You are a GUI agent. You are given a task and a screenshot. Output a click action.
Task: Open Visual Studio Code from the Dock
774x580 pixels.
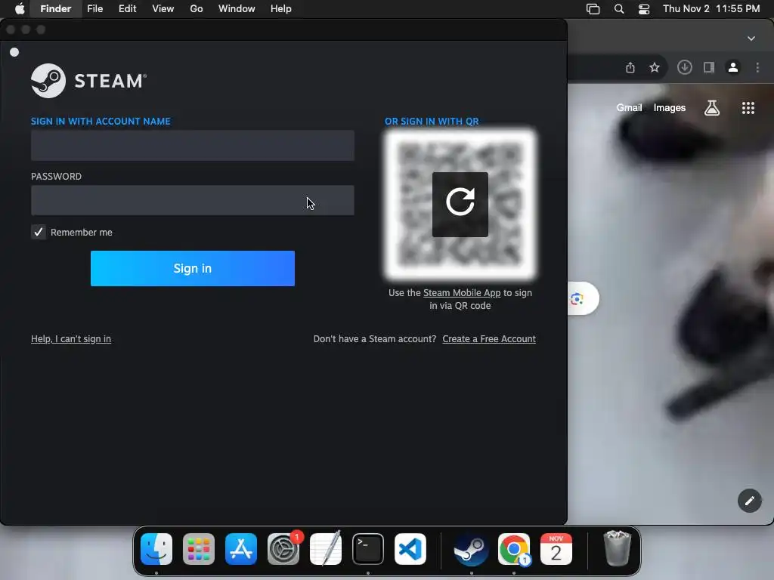click(x=410, y=549)
